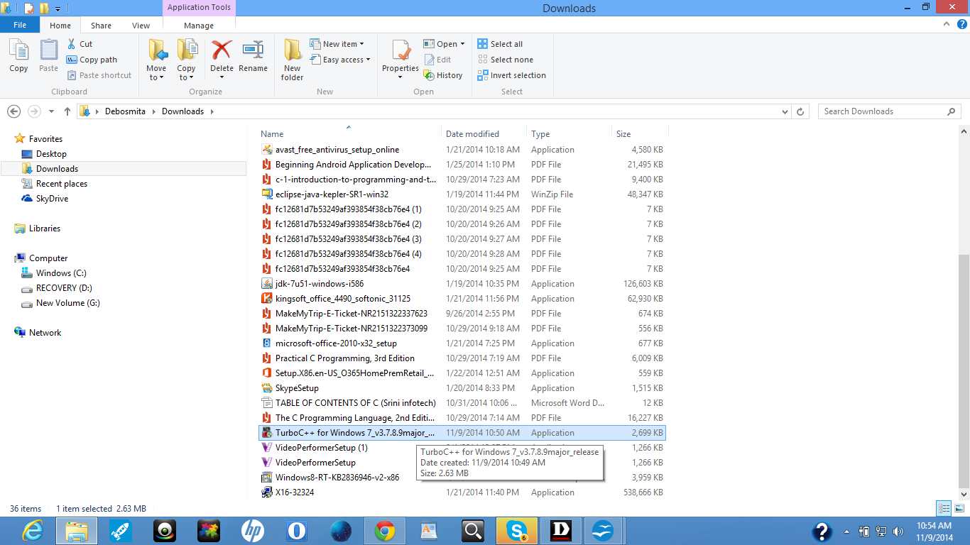Open Windows (C:) drive in navigation pane
This screenshot has height=545, width=970.
62,273
